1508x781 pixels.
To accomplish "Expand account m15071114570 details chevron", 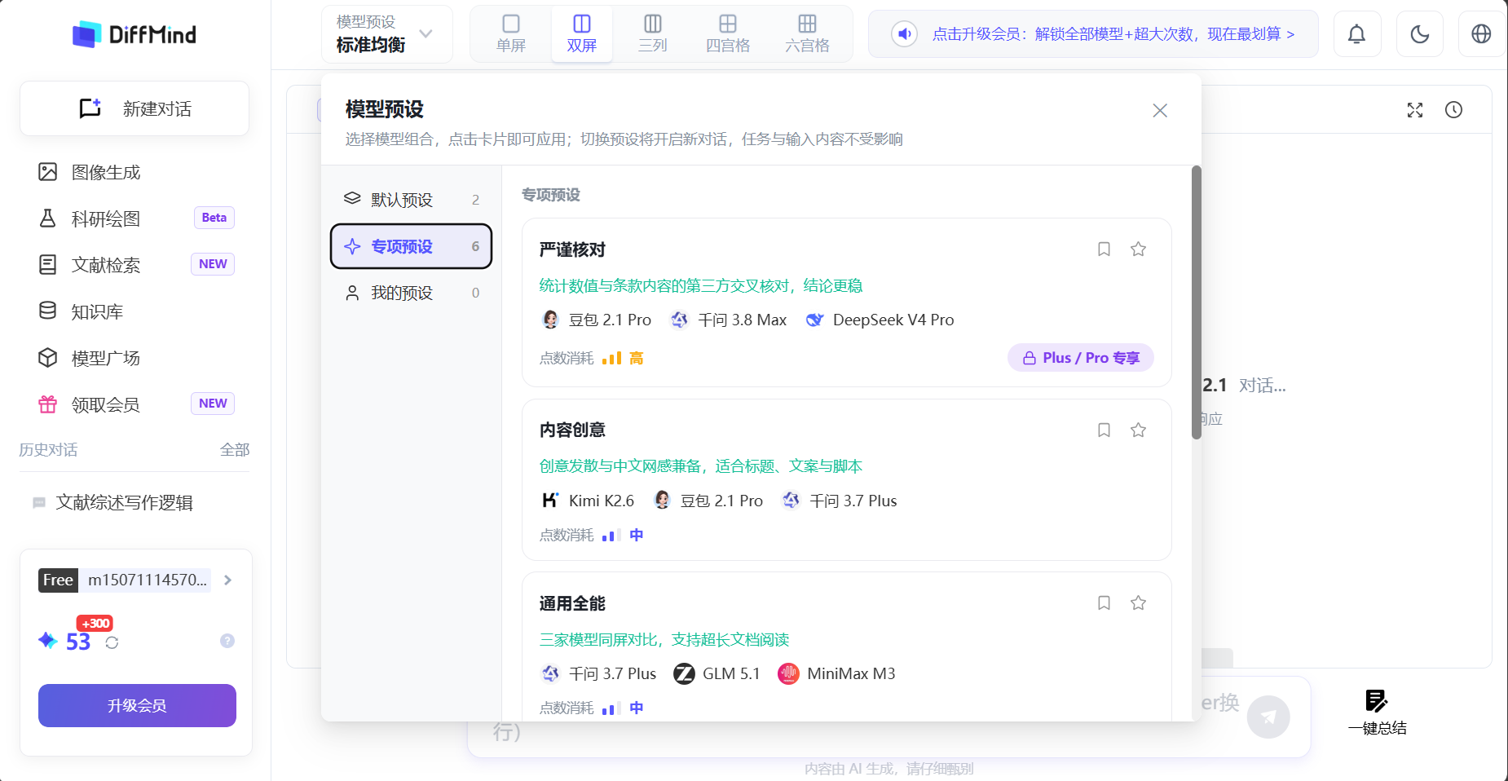I will point(228,580).
